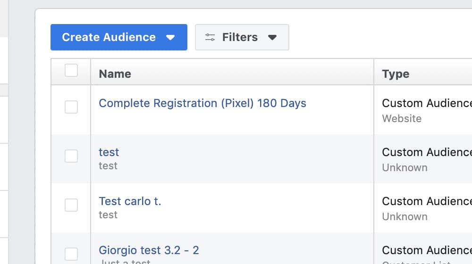Image resolution: width=472 pixels, height=264 pixels.
Task: Click the Filters dropdown caret
Action: click(272, 38)
